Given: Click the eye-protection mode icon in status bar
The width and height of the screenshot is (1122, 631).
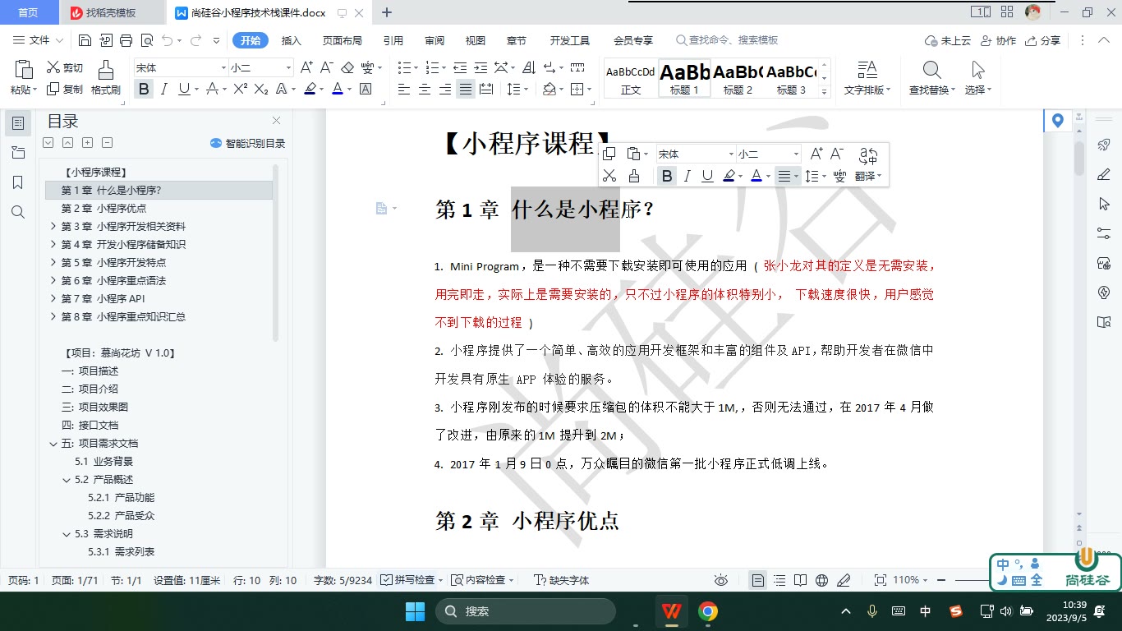Looking at the screenshot, I should 721,580.
